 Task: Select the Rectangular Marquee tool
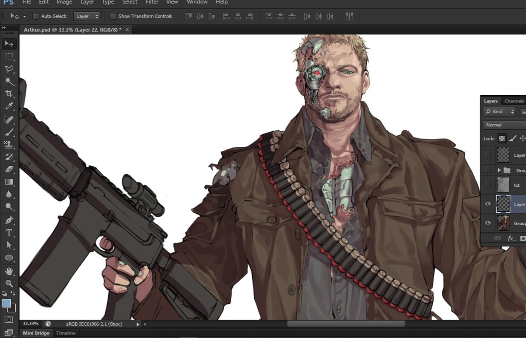(9, 56)
